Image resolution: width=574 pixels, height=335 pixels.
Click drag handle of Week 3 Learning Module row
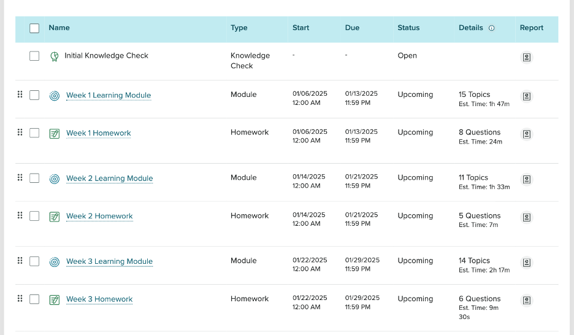tap(20, 260)
